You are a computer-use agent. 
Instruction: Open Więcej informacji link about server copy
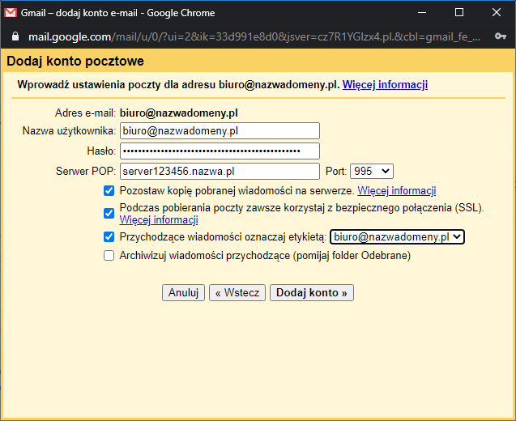(x=397, y=191)
